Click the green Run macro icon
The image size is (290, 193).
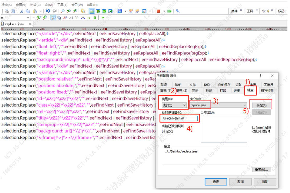(x=169, y=11)
